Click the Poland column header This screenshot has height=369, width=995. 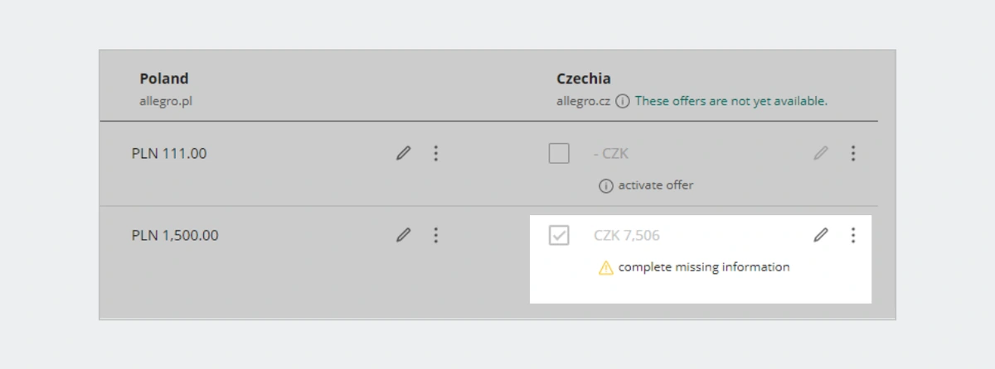click(163, 79)
